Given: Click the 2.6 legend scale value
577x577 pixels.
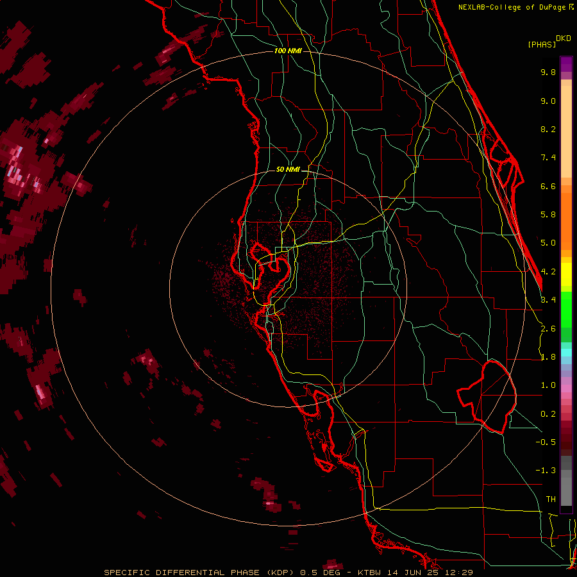Looking at the screenshot, I should [548, 329].
